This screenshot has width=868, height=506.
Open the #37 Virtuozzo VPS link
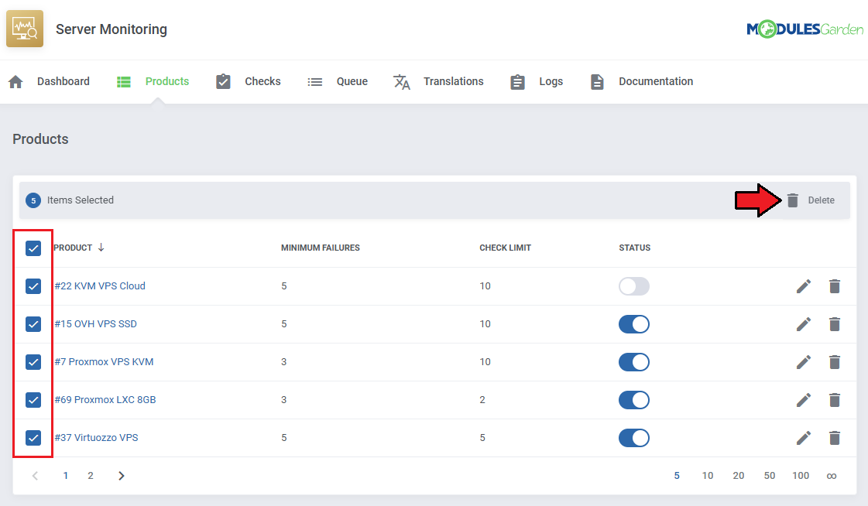point(96,438)
